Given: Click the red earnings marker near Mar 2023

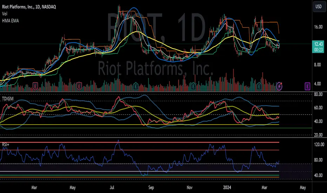Looking at the screenshot, I should pos(35,86).
